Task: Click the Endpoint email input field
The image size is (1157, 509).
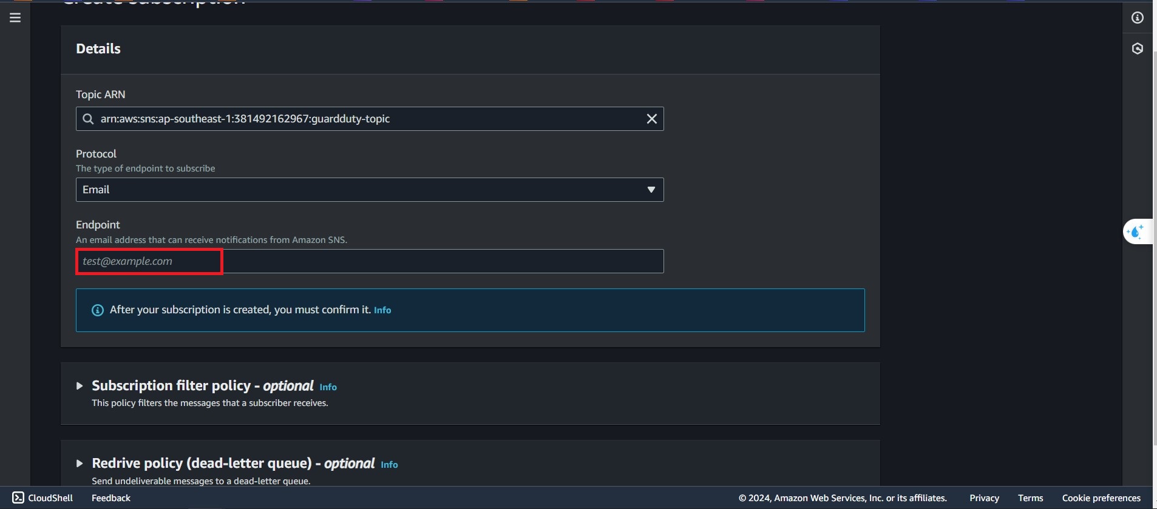Action: point(369,261)
